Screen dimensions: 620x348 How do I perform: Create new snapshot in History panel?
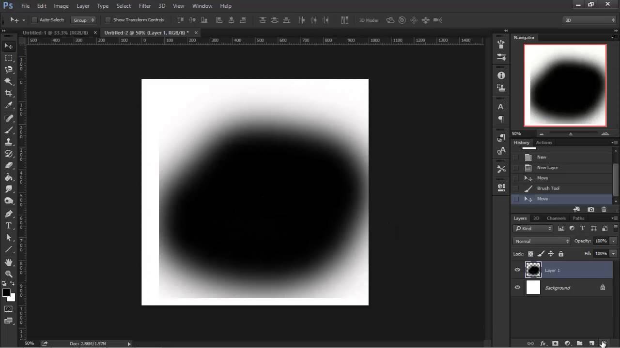[x=591, y=209]
